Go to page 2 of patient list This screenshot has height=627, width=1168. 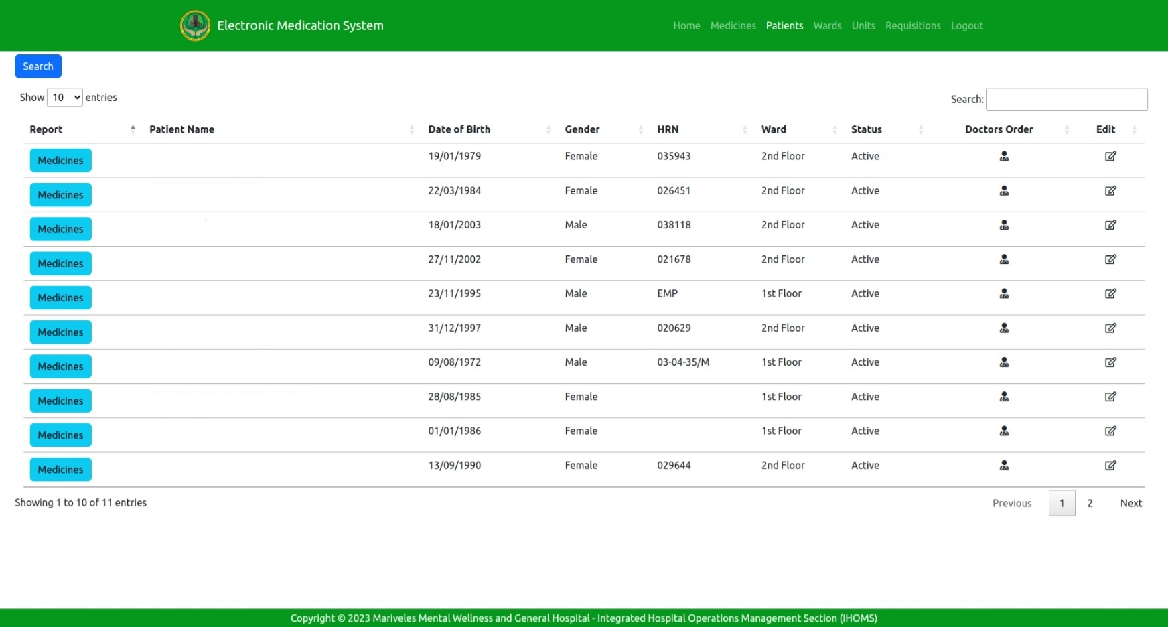1090,504
